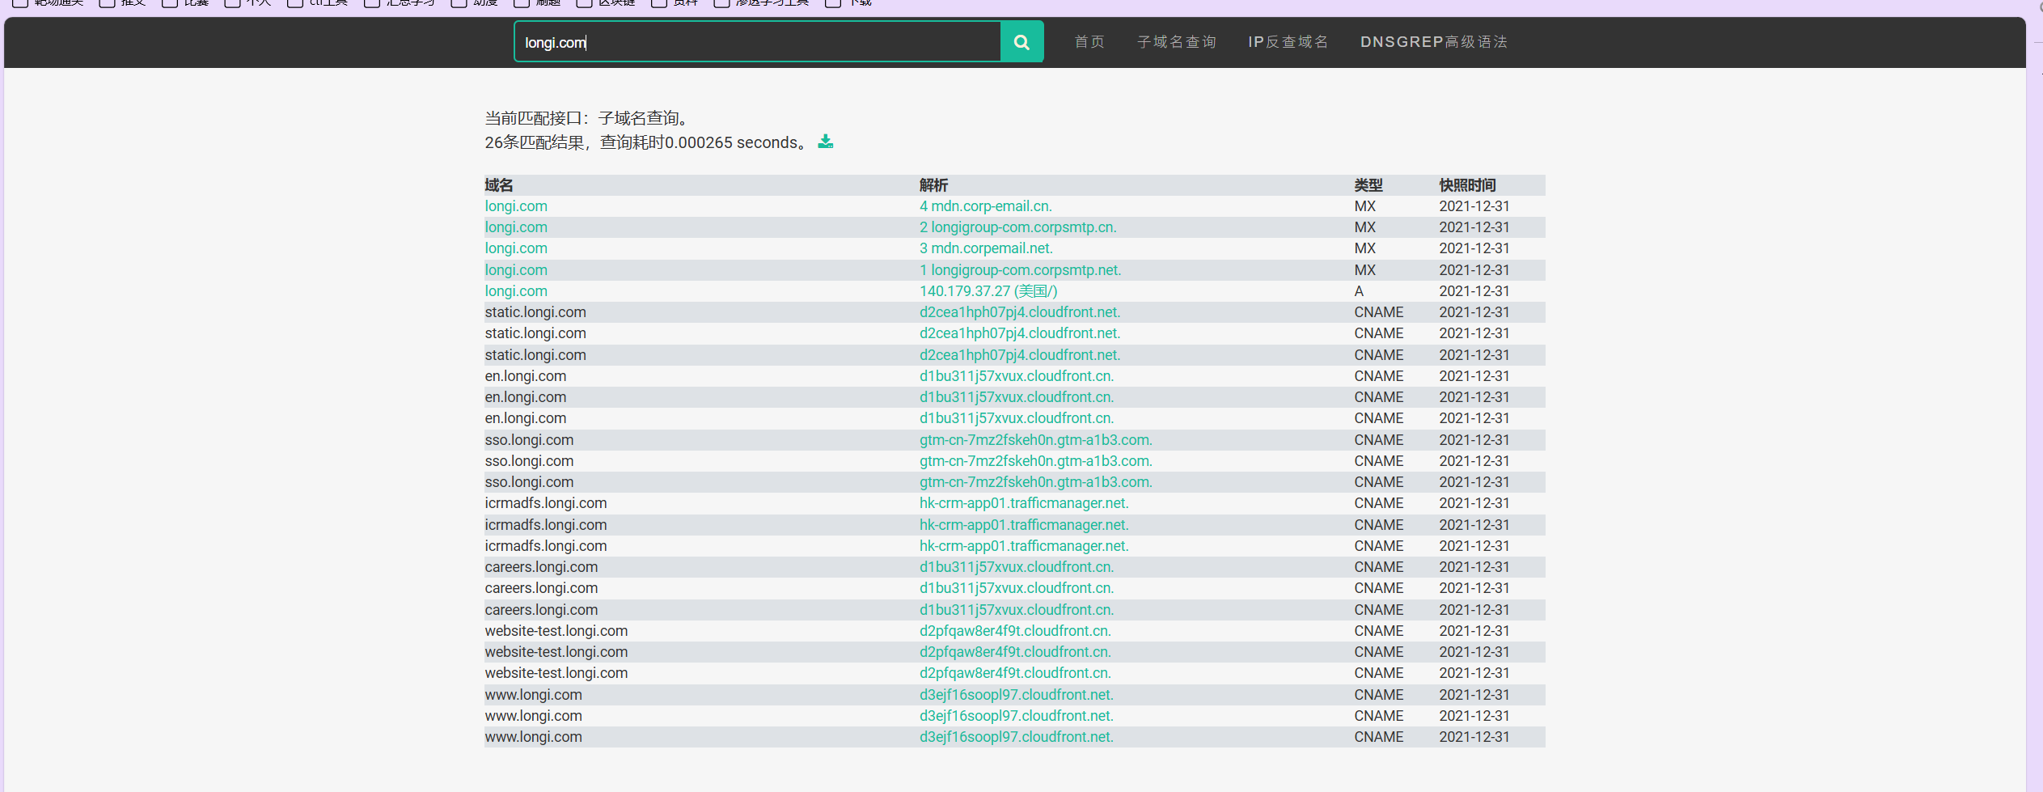Open longi.com link in the 3 mdn.corpemail.net. row

click(x=516, y=248)
